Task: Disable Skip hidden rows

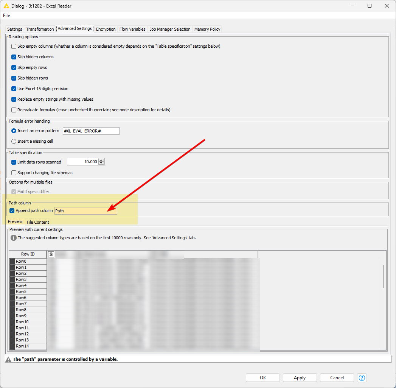Action: click(14, 78)
